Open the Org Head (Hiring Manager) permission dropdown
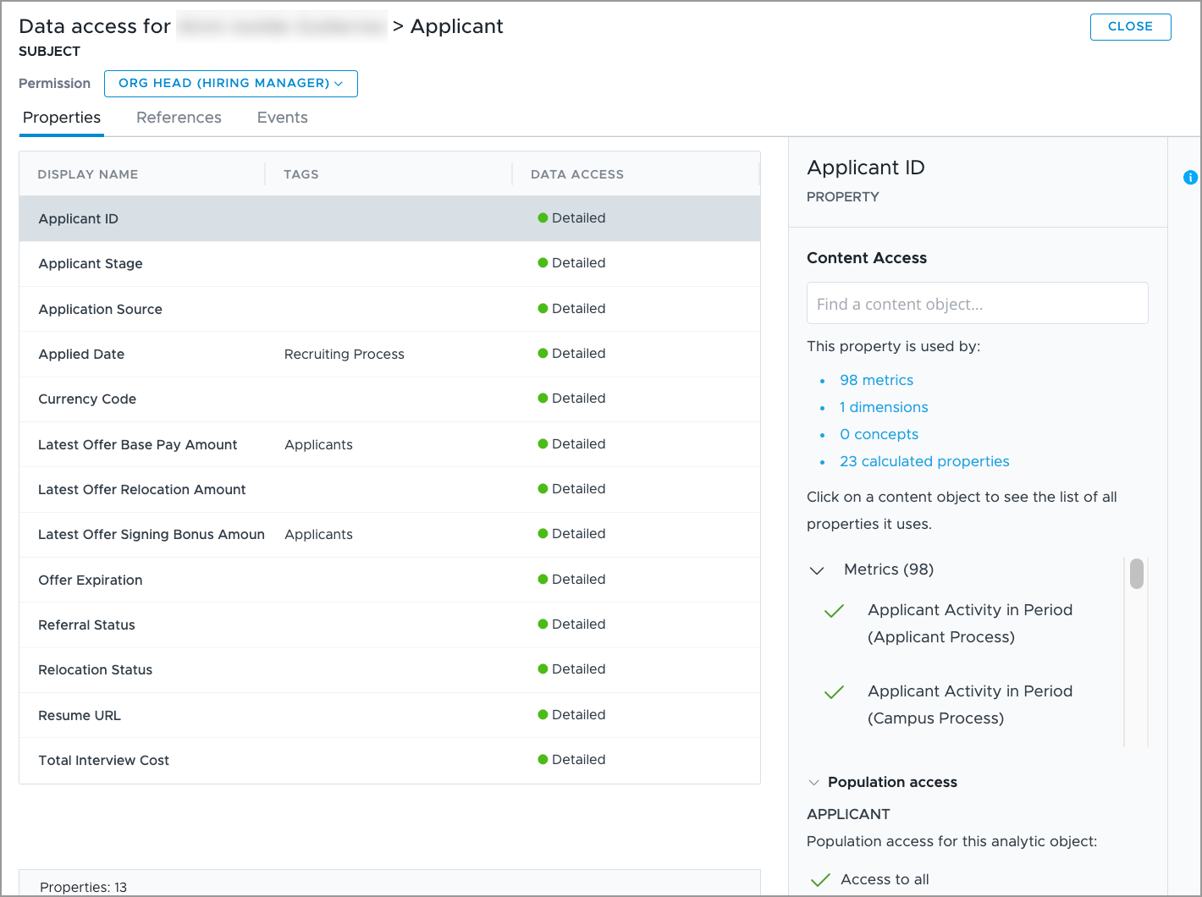The height and width of the screenshot is (897, 1202). click(x=231, y=84)
